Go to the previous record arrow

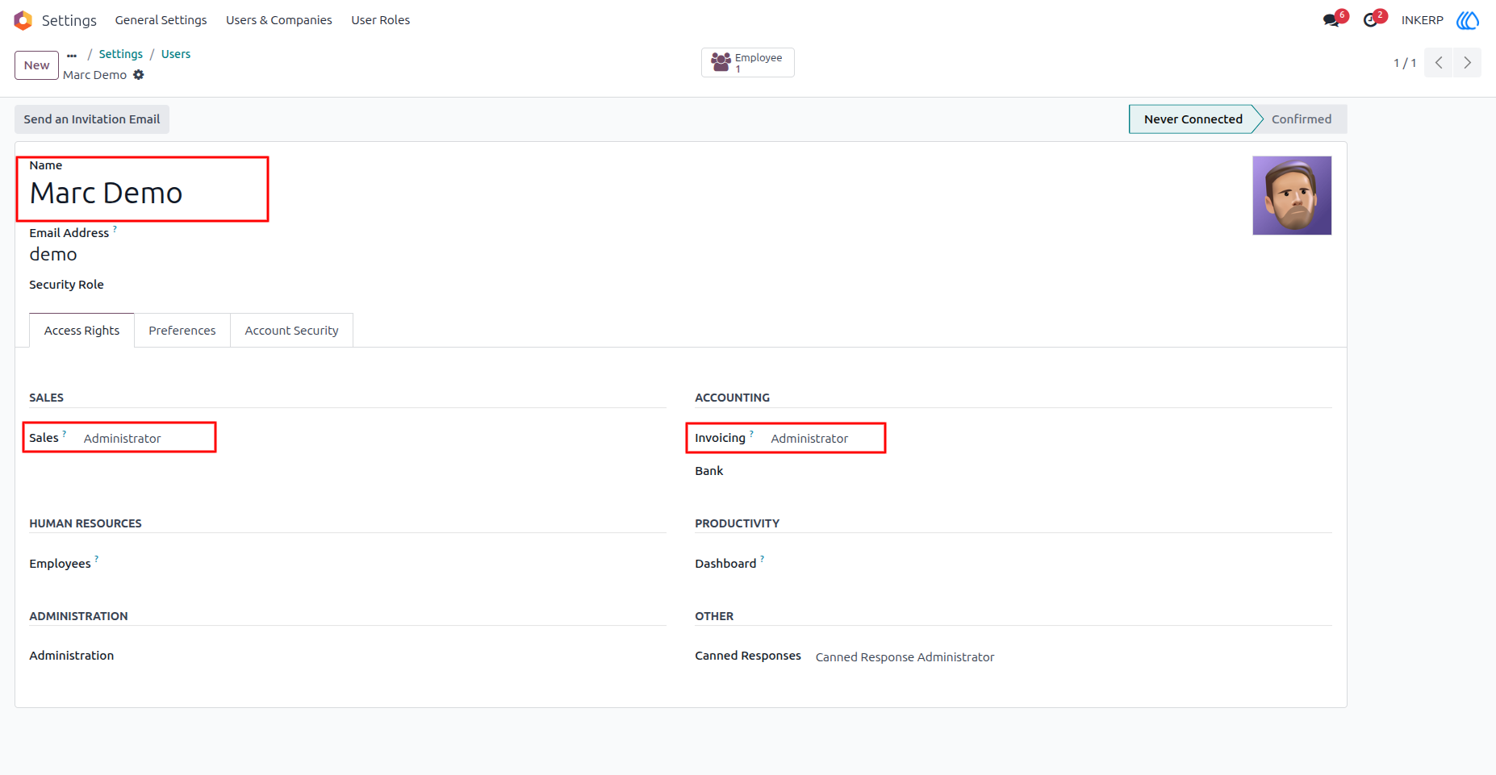[x=1439, y=63]
